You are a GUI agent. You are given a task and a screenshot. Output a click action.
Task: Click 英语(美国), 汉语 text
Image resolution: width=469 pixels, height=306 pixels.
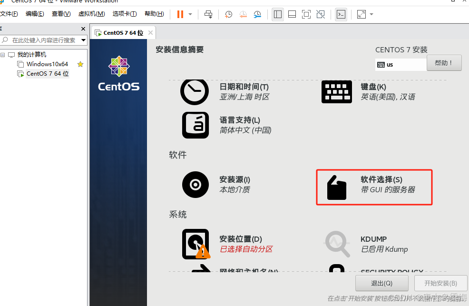click(388, 97)
